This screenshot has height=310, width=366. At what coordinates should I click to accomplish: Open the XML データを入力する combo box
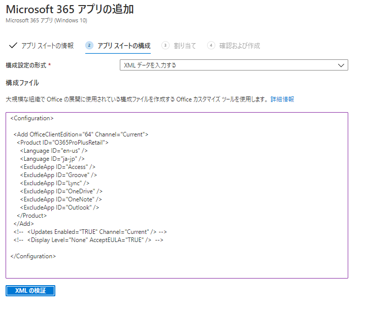click(x=234, y=65)
